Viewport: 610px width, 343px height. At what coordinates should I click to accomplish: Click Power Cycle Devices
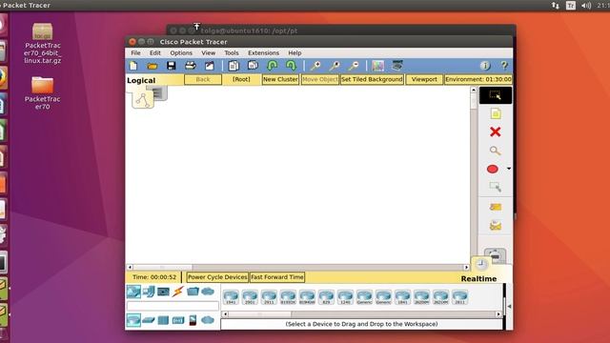click(217, 277)
